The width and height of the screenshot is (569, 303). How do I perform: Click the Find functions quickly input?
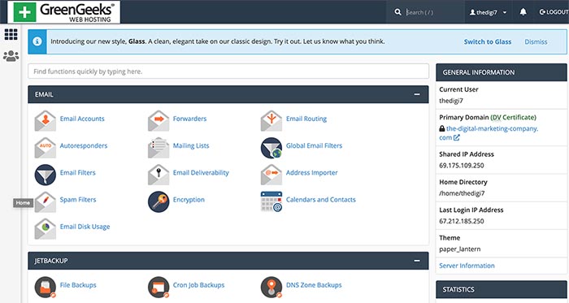click(228, 71)
